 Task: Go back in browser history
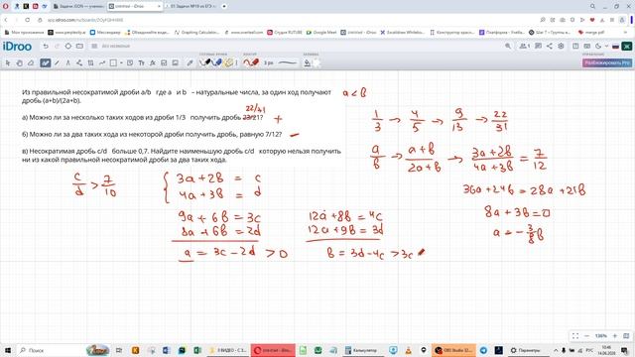pyautogui.click(x=6, y=20)
